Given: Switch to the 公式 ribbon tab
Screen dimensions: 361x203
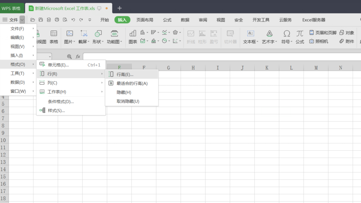Looking at the screenshot, I should 167,20.
